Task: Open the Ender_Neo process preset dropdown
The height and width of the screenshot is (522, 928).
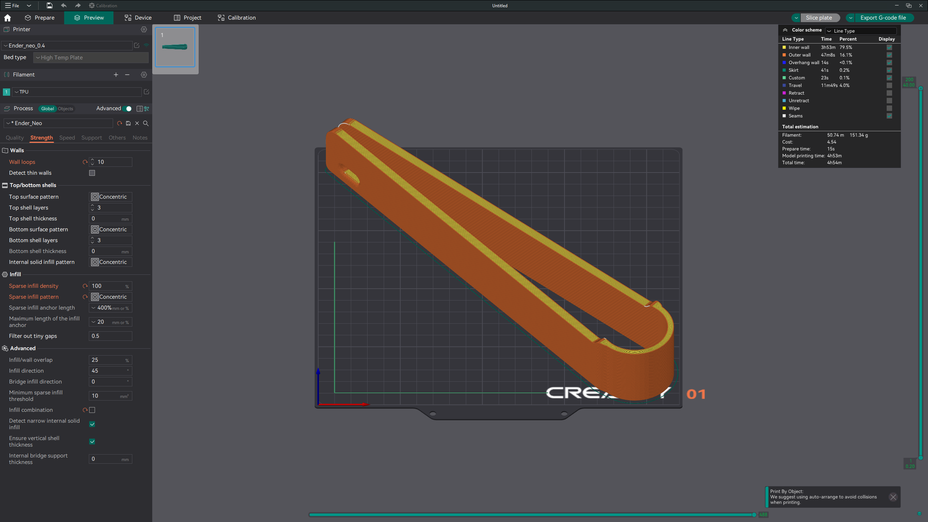Action: (58, 123)
